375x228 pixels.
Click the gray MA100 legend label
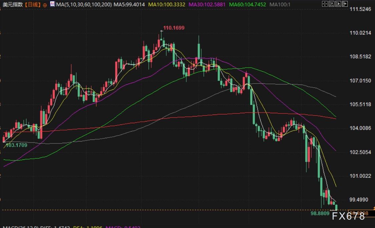280,5
